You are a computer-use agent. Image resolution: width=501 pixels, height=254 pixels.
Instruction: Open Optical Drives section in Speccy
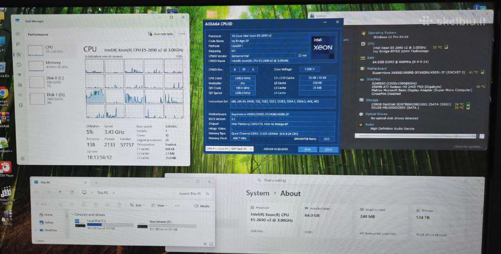tap(376, 114)
